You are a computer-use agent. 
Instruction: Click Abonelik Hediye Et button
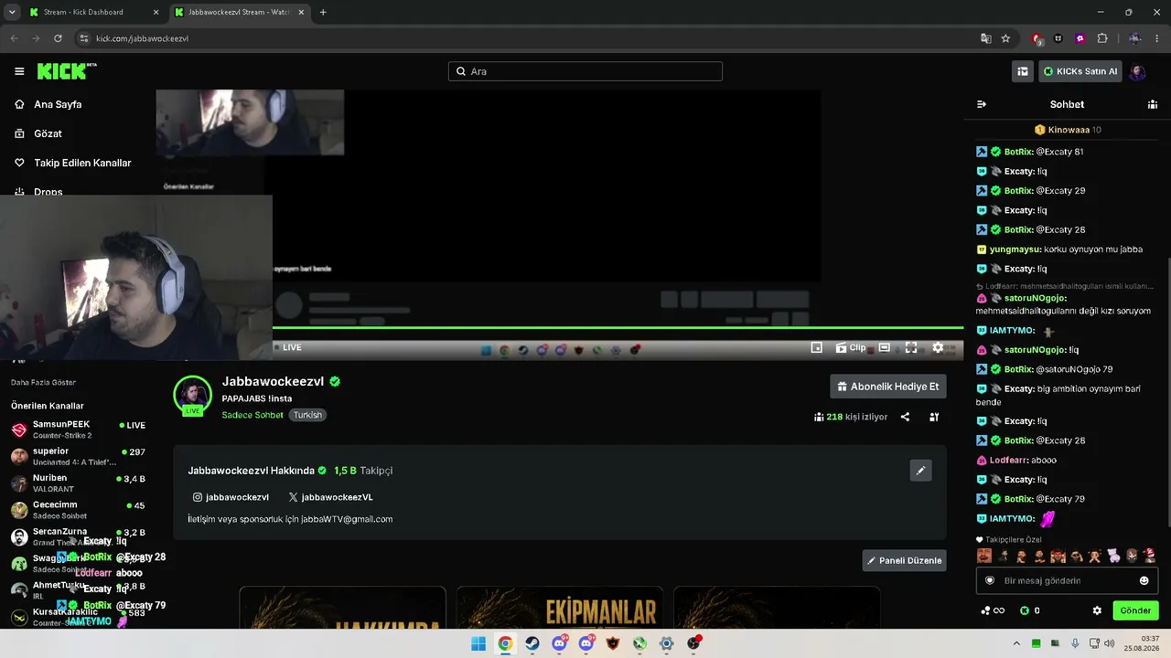(887, 387)
